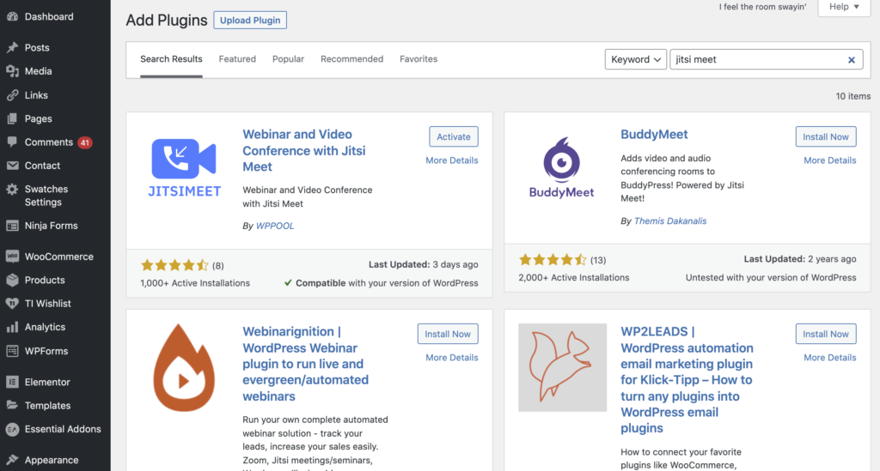
Task: Click the Analytics bar chart icon
Action: point(12,327)
